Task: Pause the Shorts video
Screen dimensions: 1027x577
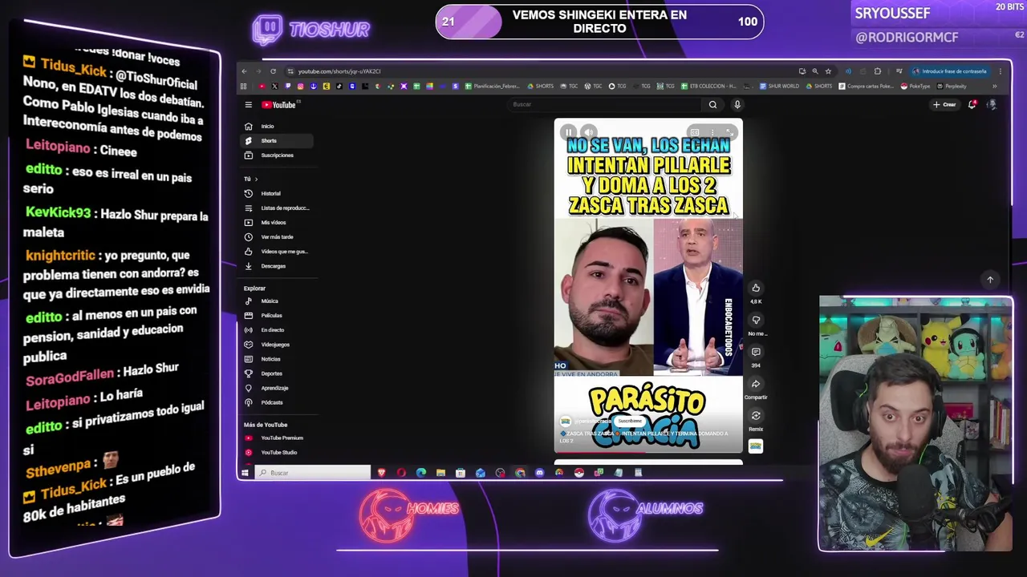Action: point(568,132)
